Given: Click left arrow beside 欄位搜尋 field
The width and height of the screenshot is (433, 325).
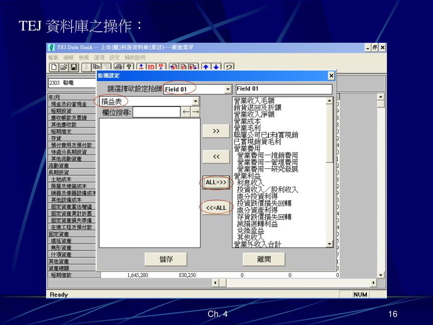Looking at the screenshot, I should 186,112.
